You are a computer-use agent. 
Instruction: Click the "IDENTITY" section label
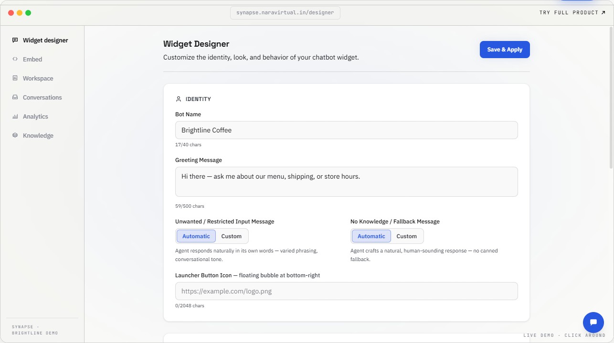(198, 99)
